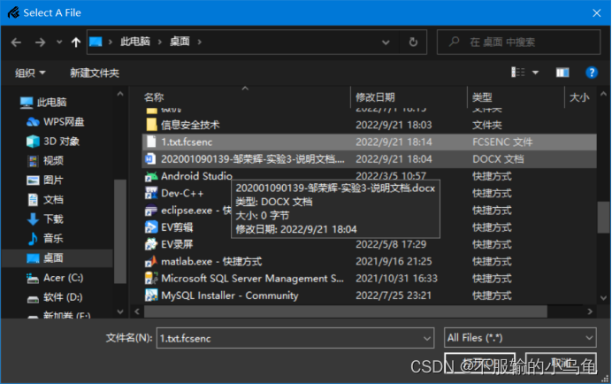The width and height of the screenshot is (612, 384).
Task: Click 此电脑 in the address path
Action: click(135, 42)
